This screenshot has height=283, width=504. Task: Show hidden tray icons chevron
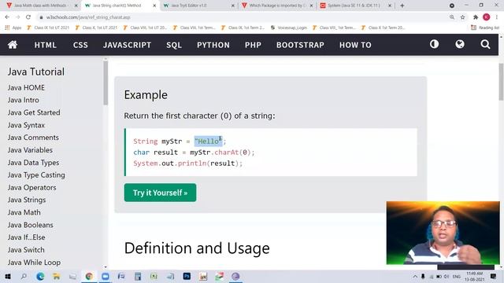[415, 277]
